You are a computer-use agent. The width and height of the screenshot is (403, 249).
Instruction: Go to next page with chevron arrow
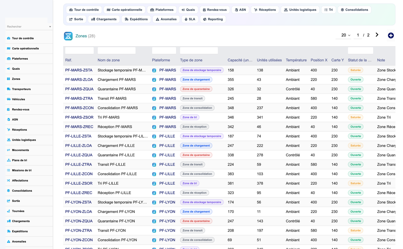pos(377,35)
